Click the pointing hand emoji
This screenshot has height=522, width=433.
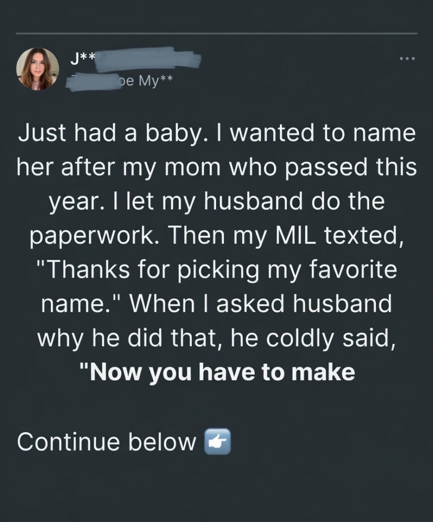218,442
